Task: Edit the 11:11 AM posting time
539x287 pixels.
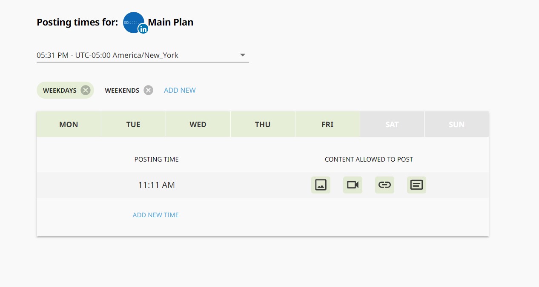Action: click(156, 185)
